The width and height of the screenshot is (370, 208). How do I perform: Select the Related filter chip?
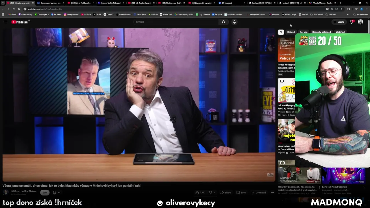coord(291,32)
